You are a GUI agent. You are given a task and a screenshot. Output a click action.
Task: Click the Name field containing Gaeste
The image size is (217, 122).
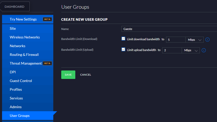pos(169,29)
